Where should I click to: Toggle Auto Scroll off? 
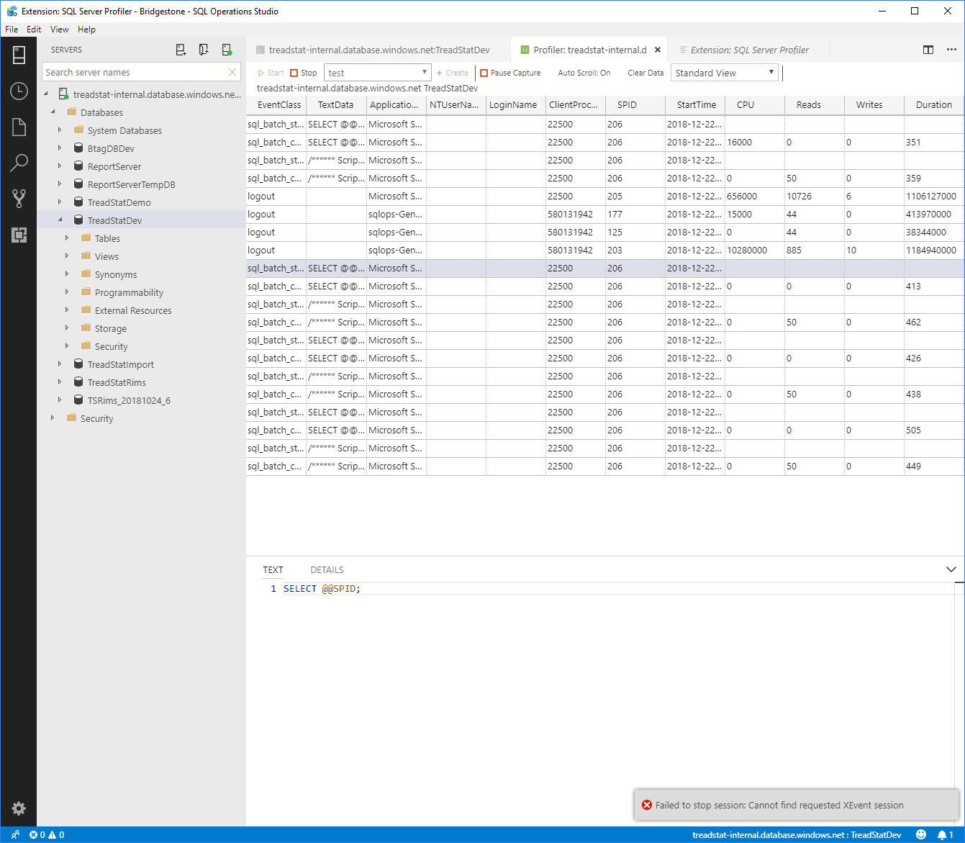pyautogui.click(x=584, y=72)
